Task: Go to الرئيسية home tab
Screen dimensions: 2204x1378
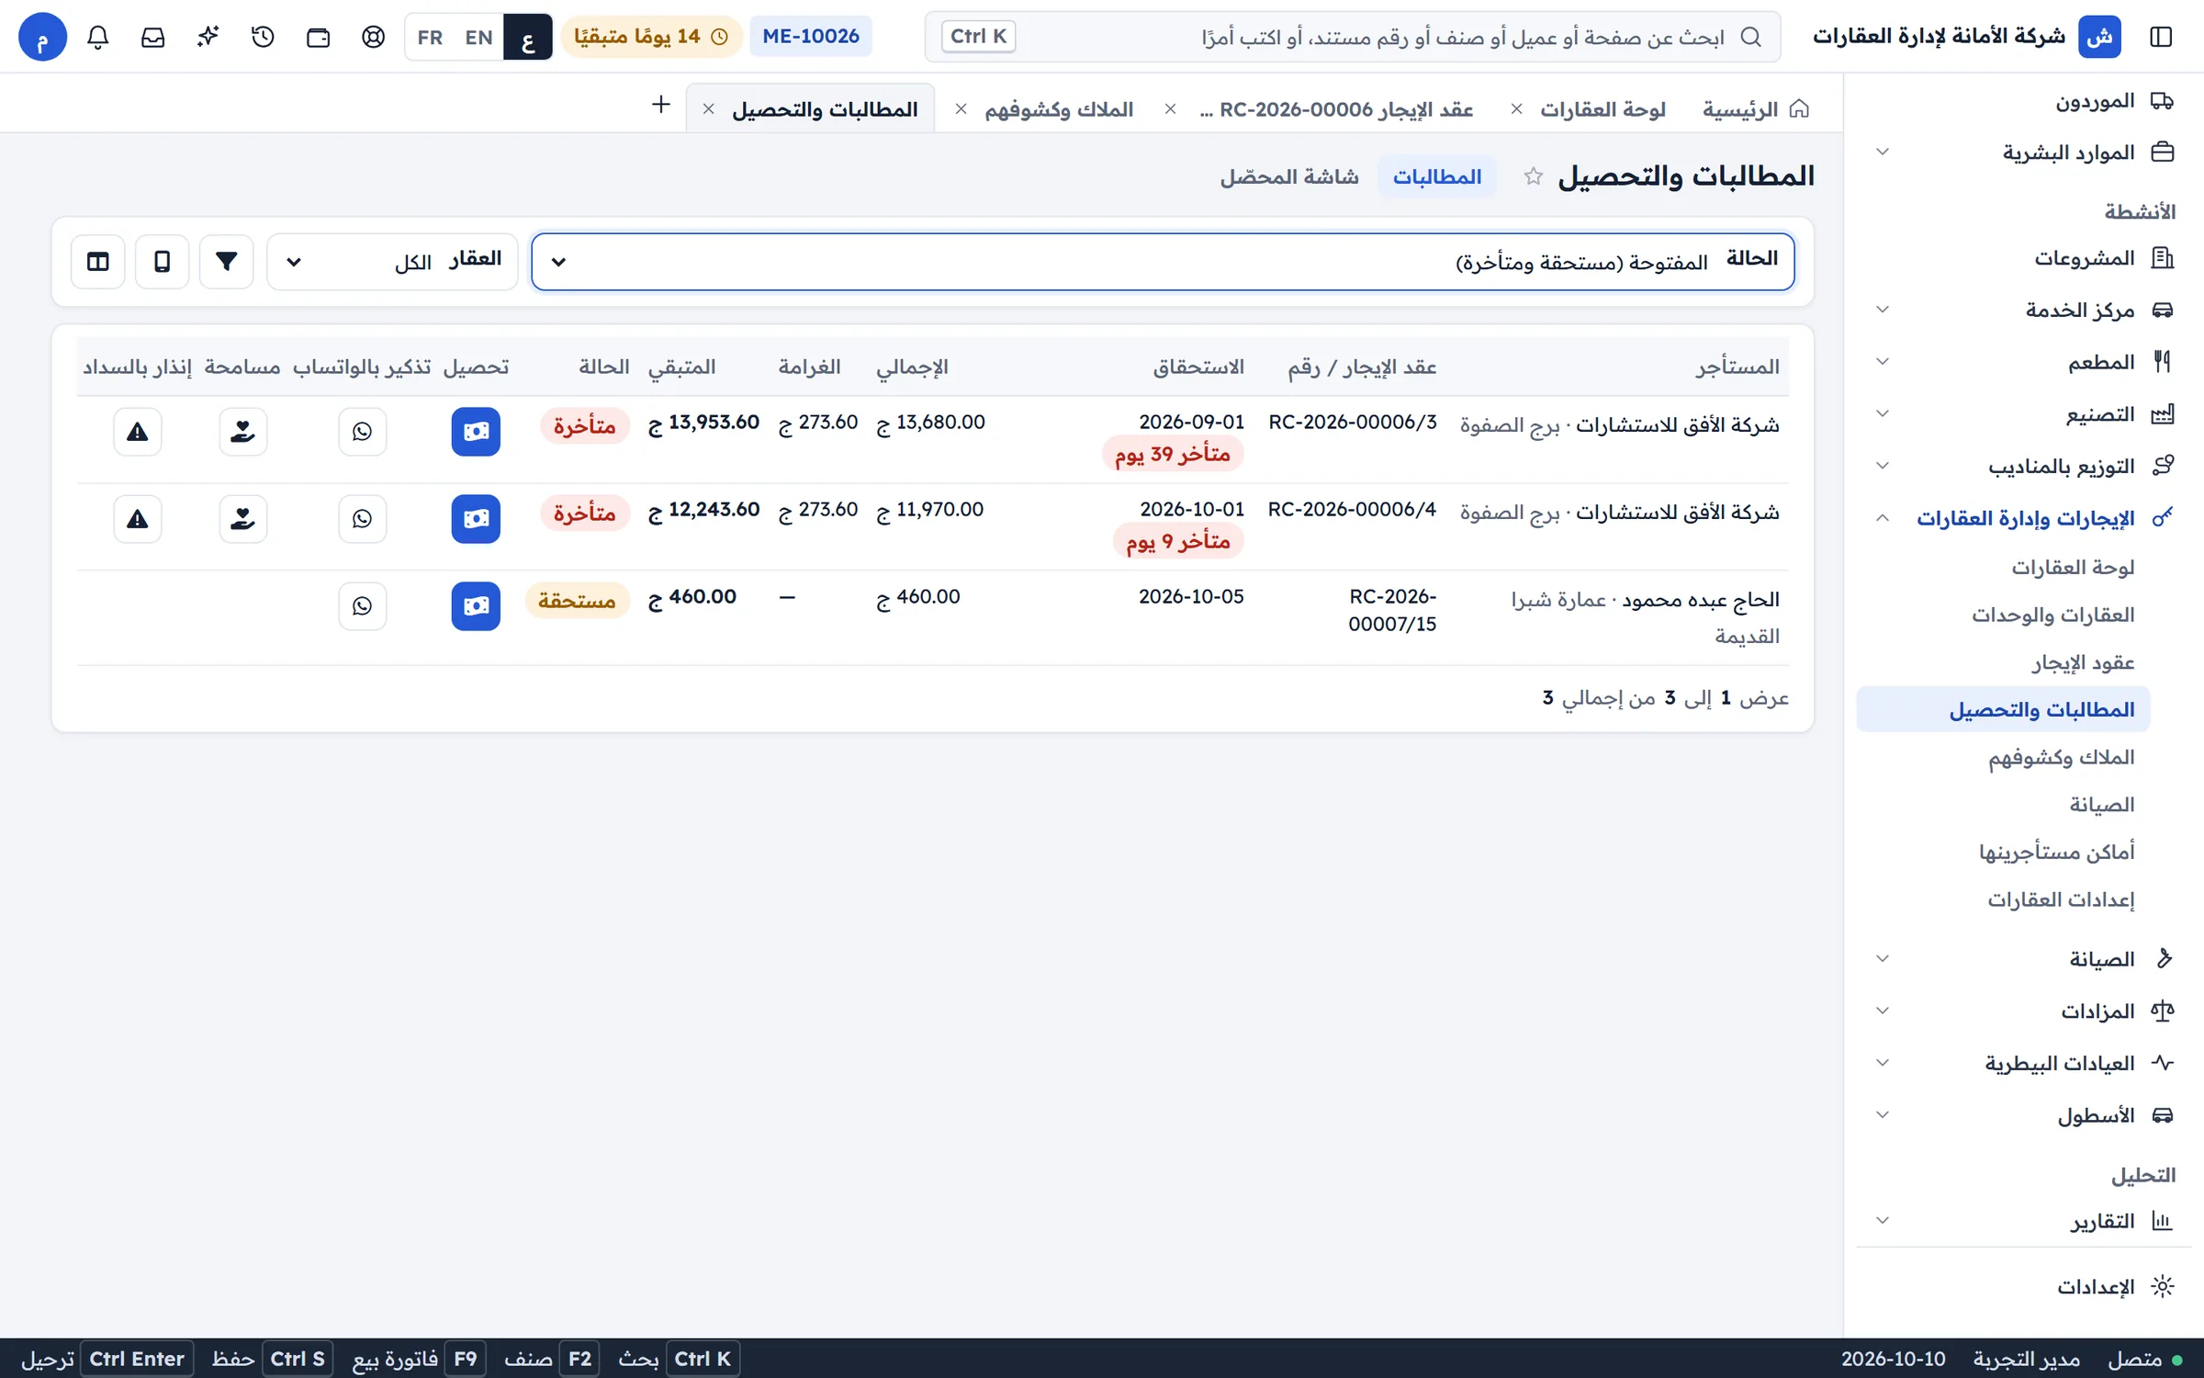Action: pos(1755,109)
